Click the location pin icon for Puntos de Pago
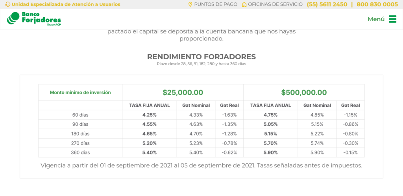The image size is (403, 196). tap(190, 4)
